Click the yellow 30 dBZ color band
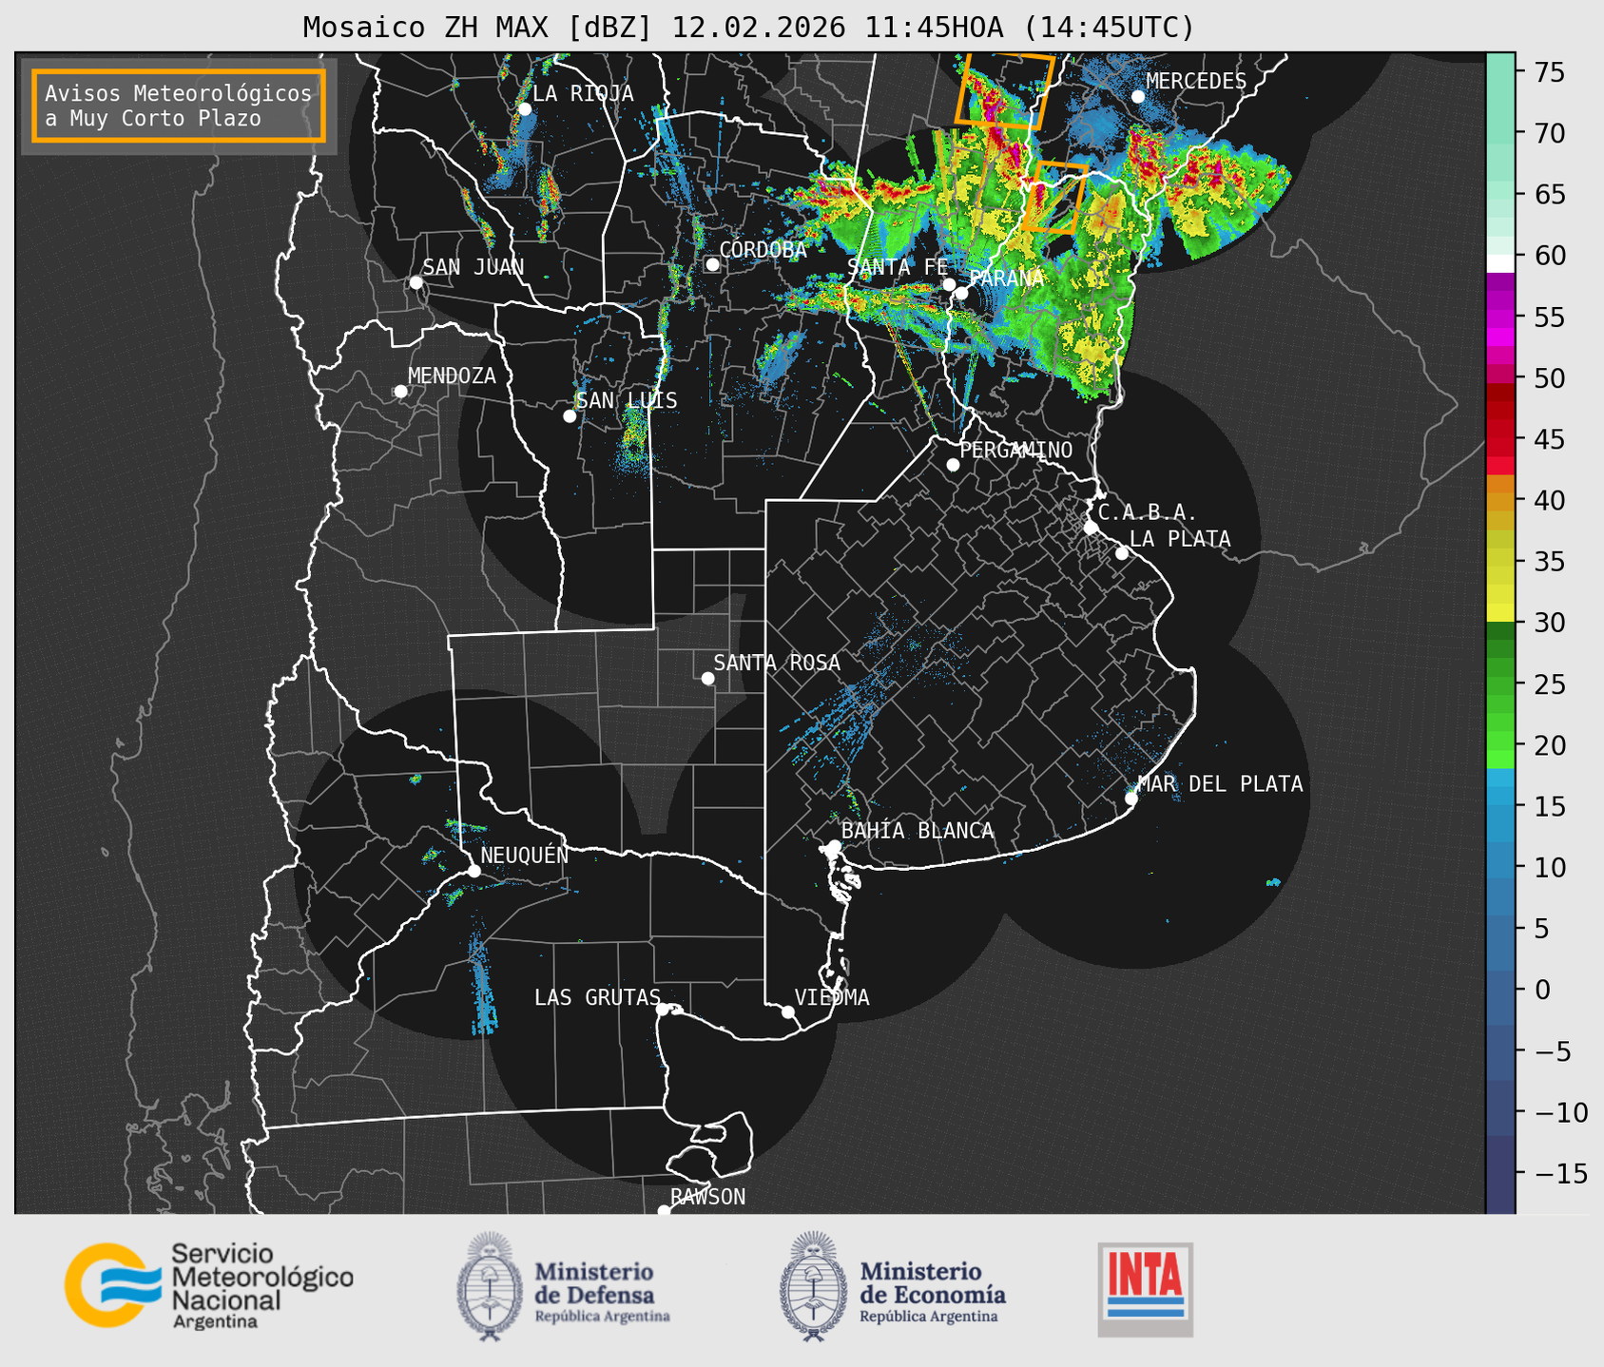The width and height of the screenshot is (1604, 1367). 1500,614
